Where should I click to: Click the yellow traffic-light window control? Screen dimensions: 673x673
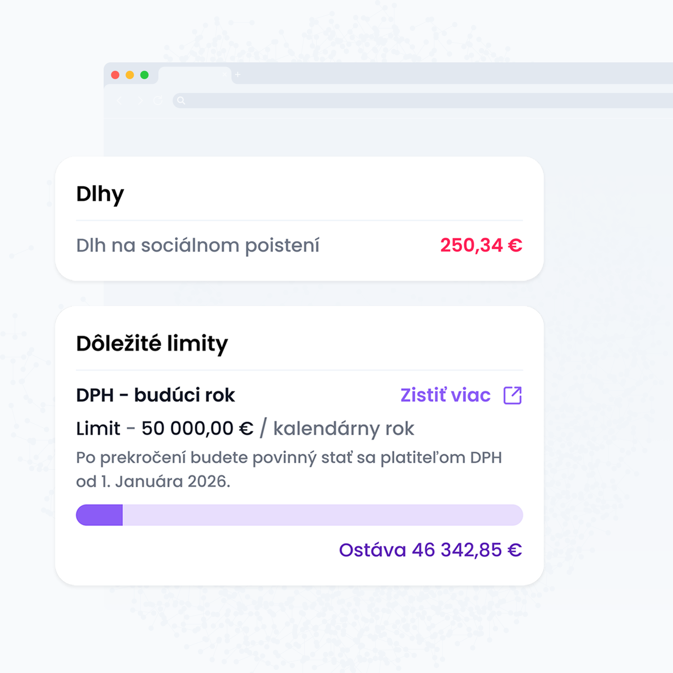click(x=130, y=75)
